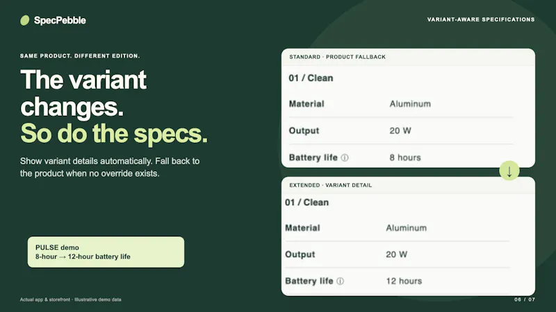Image resolution: width=556 pixels, height=312 pixels.
Task: Click the green down-arrow circle between cards
Action: [x=509, y=171]
